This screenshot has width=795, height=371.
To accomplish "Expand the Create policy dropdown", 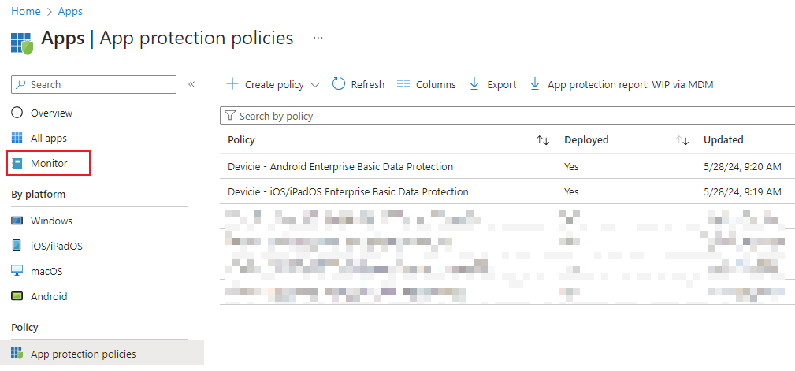I will (315, 85).
